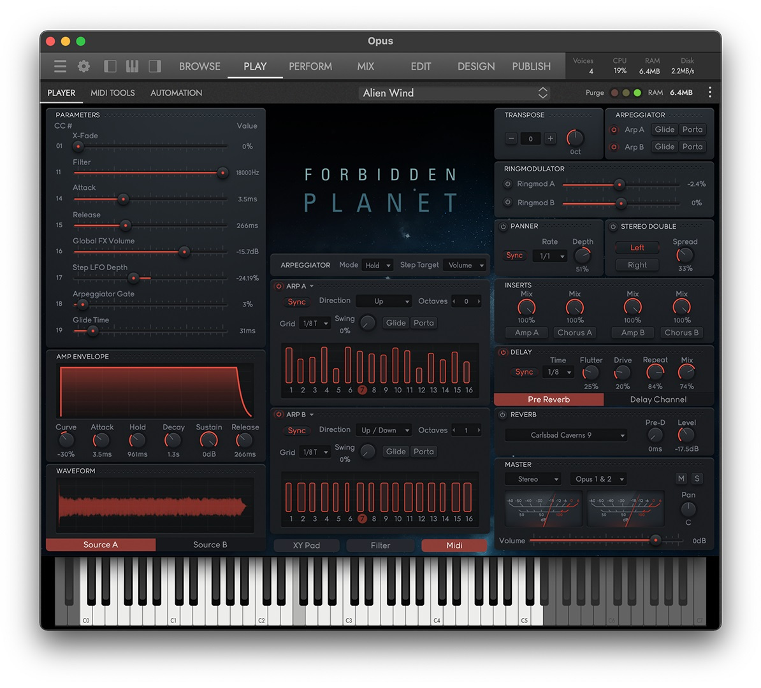Click the Glide button next to Arp A
Screen dimensions: 761x688
(x=664, y=129)
